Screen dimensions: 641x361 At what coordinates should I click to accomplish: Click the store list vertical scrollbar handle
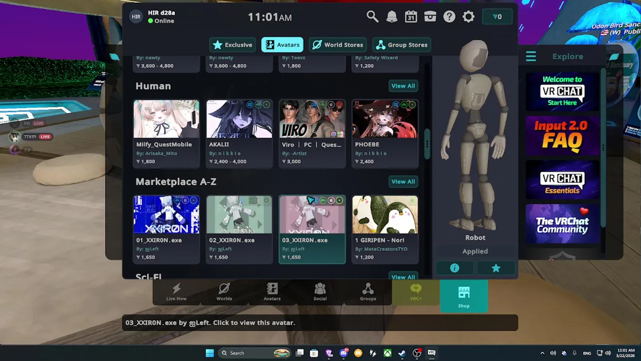(x=427, y=144)
